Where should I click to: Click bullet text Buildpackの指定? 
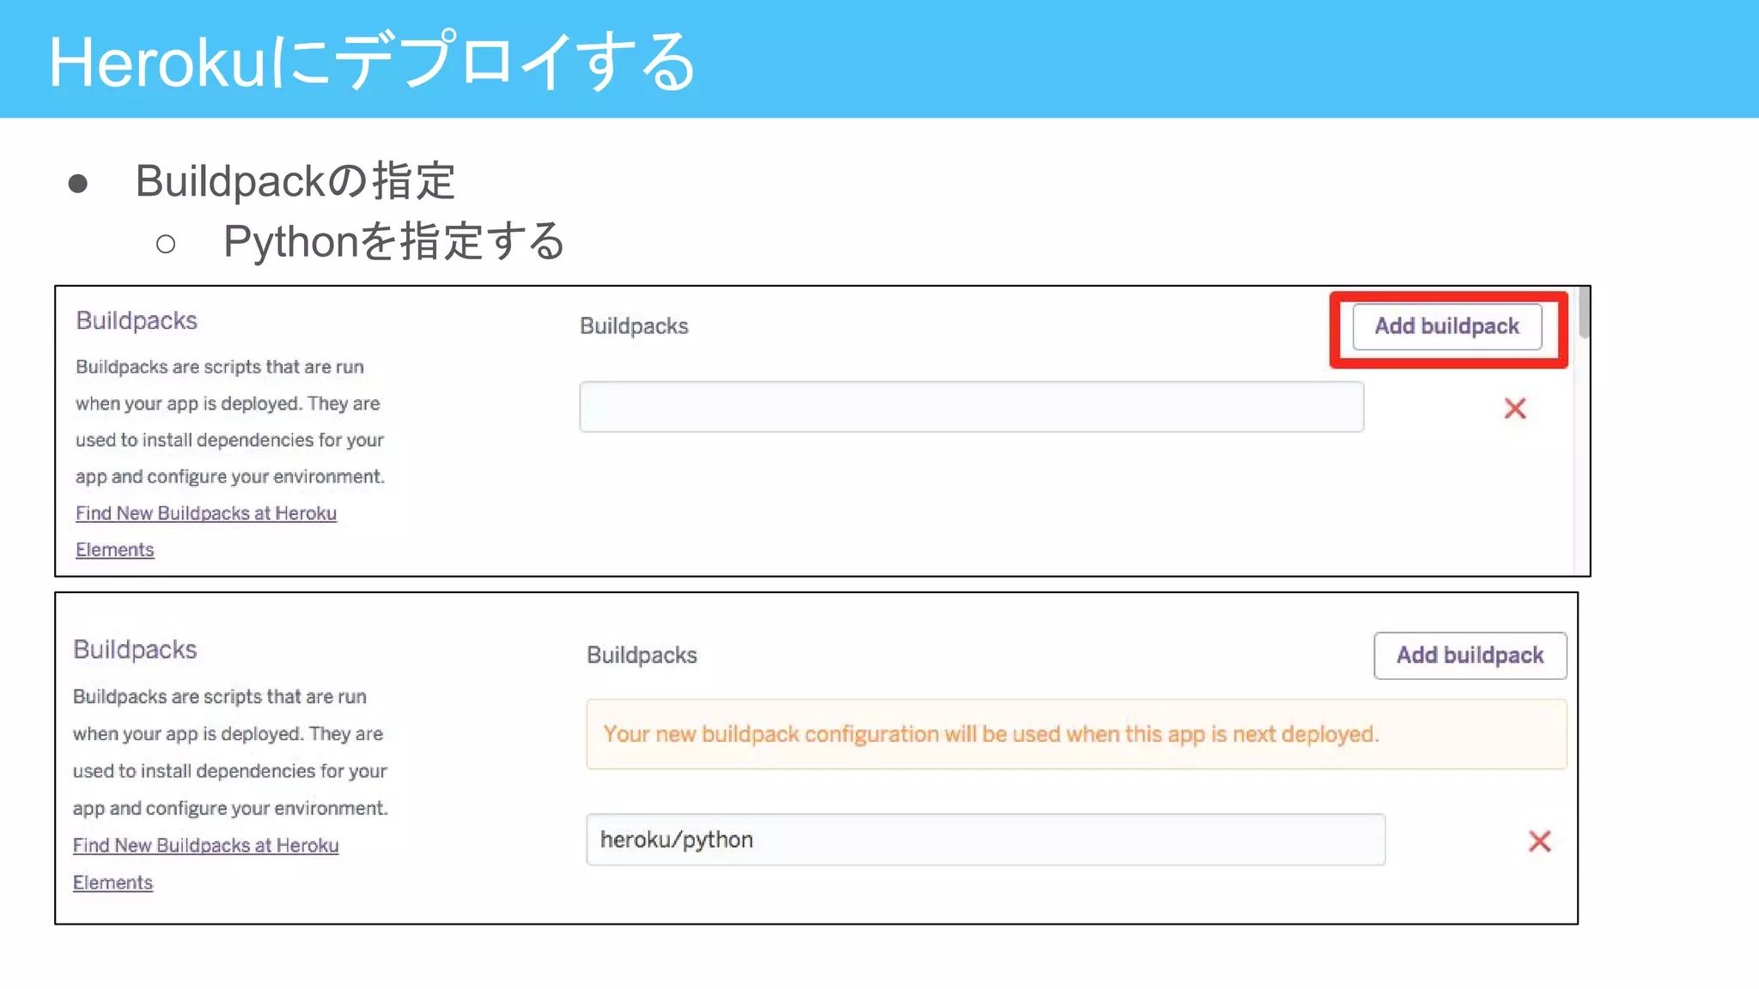295,181
